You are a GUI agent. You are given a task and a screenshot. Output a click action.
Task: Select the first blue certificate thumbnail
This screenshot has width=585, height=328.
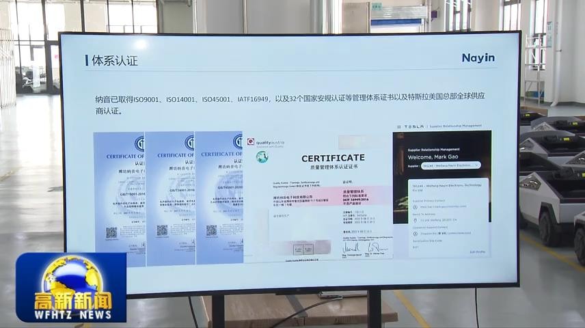coord(120,200)
